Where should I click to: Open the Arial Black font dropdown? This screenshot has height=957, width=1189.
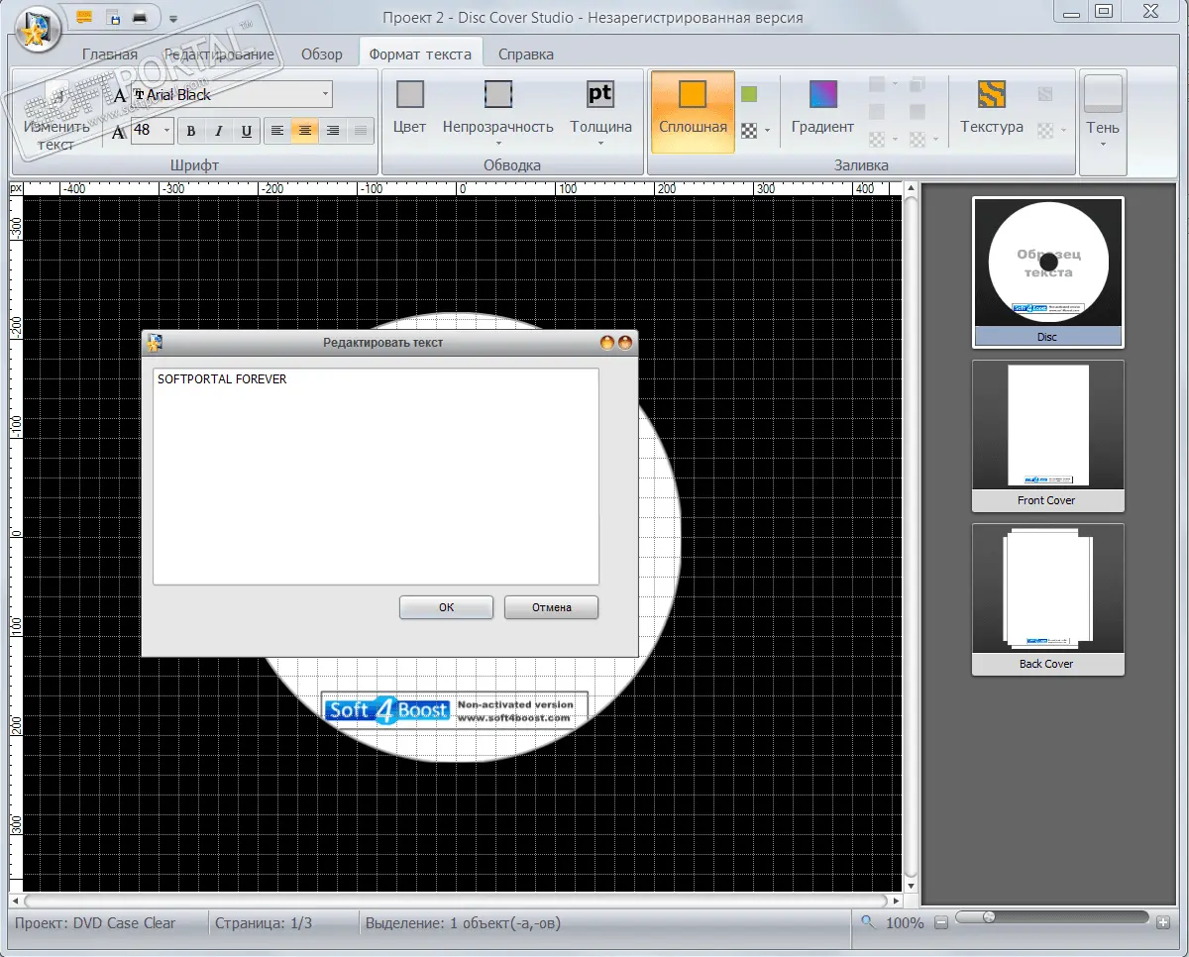pos(325,95)
